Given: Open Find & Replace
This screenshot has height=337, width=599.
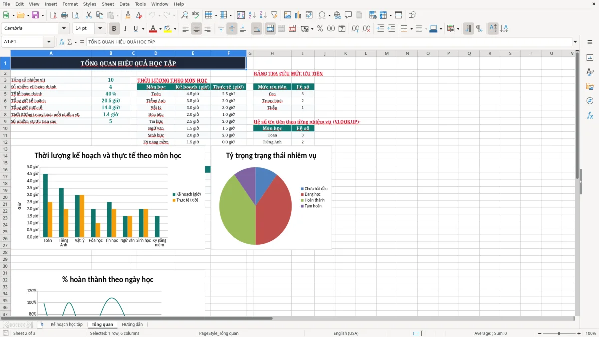Looking at the screenshot, I should click(185, 15).
